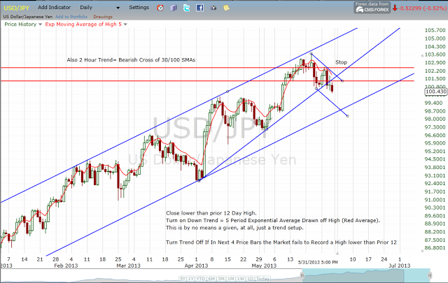The height and width of the screenshot is (283, 448).
Task: Click the CMS Forex data provider logo
Action: [372, 8]
